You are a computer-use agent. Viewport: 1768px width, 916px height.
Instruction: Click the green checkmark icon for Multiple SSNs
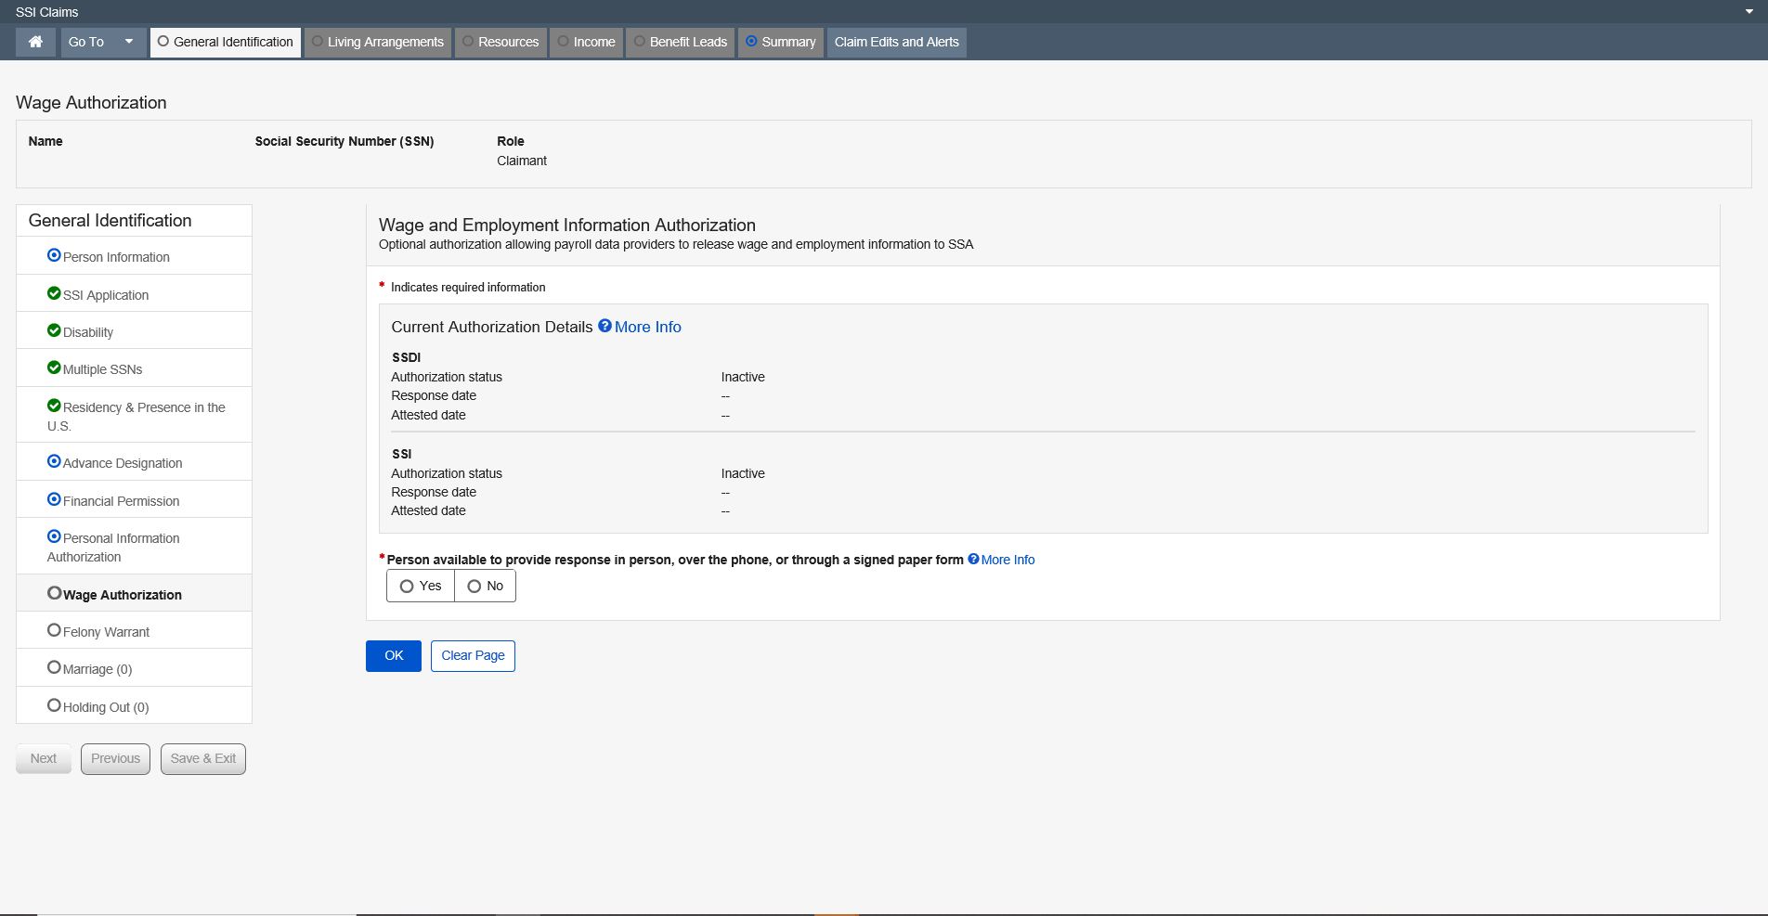tap(54, 368)
